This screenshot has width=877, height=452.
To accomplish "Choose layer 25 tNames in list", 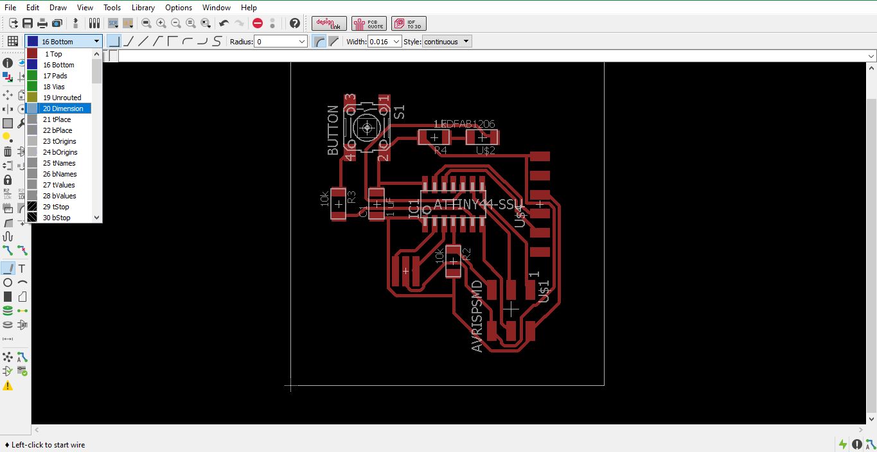I will pyautogui.click(x=58, y=163).
